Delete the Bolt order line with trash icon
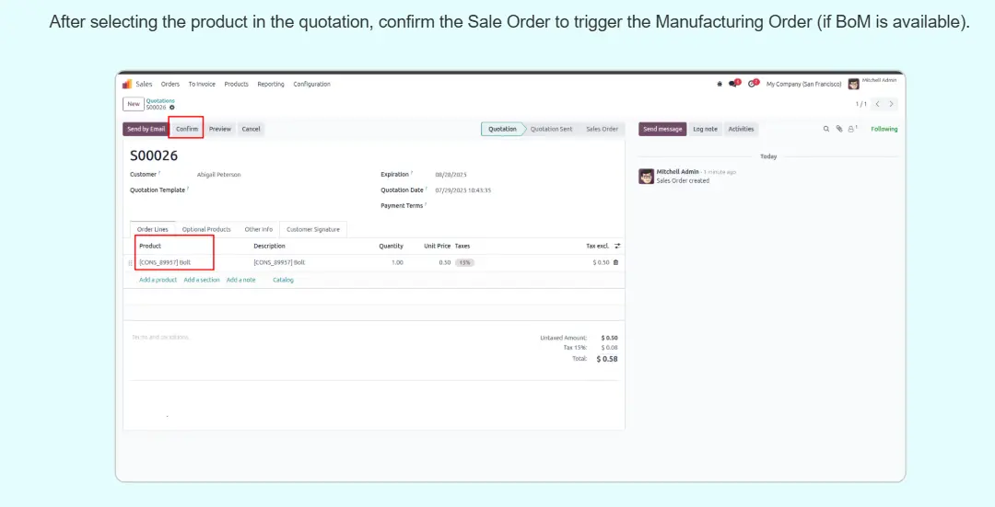This screenshot has height=507, width=995. (616, 262)
